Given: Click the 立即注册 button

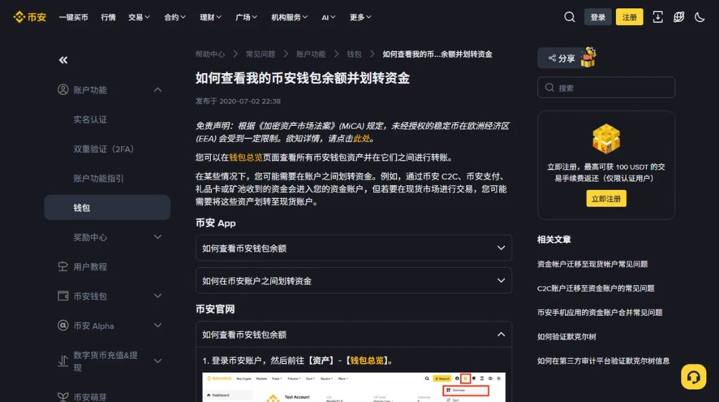Looking at the screenshot, I should click(606, 198).
